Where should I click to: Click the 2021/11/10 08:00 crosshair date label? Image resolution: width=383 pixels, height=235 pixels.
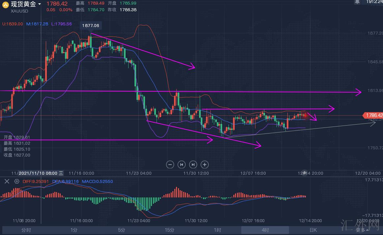pos(38,173)
